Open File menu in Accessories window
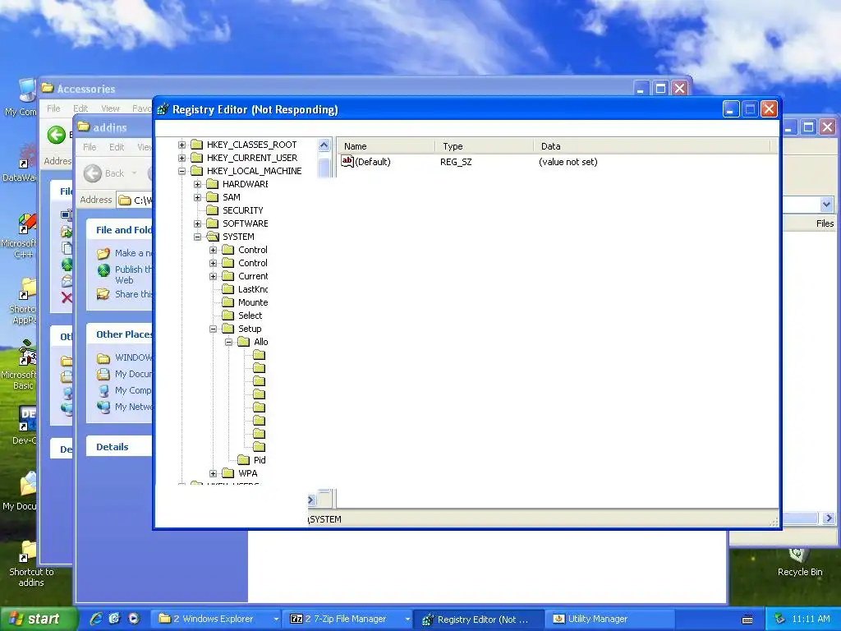 (x=53, y=108)
